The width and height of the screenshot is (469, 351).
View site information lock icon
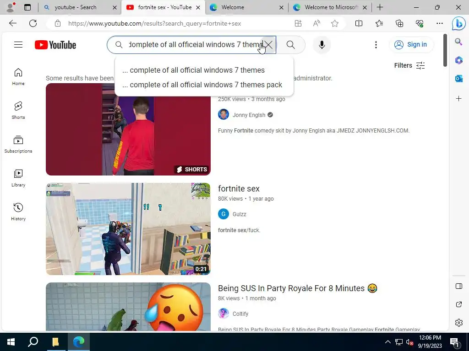point(58,23)
